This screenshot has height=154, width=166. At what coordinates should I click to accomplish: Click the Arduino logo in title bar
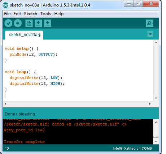5,5
